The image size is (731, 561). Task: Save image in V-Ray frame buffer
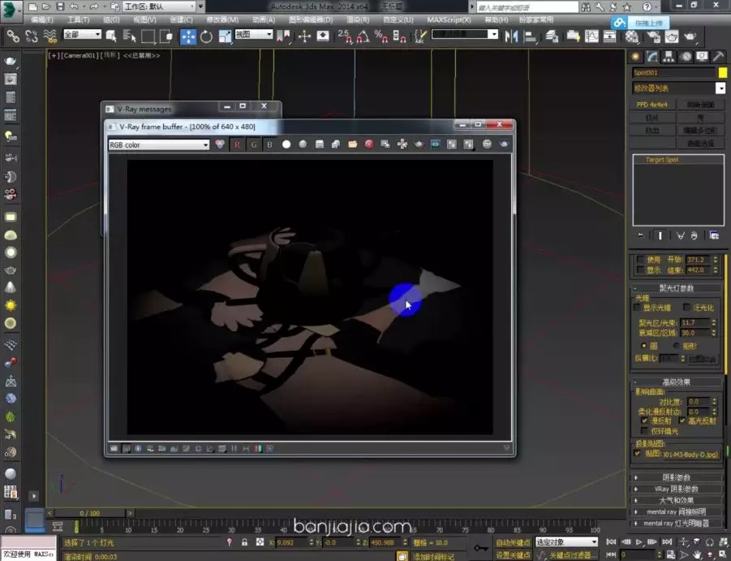click(320, 145)
